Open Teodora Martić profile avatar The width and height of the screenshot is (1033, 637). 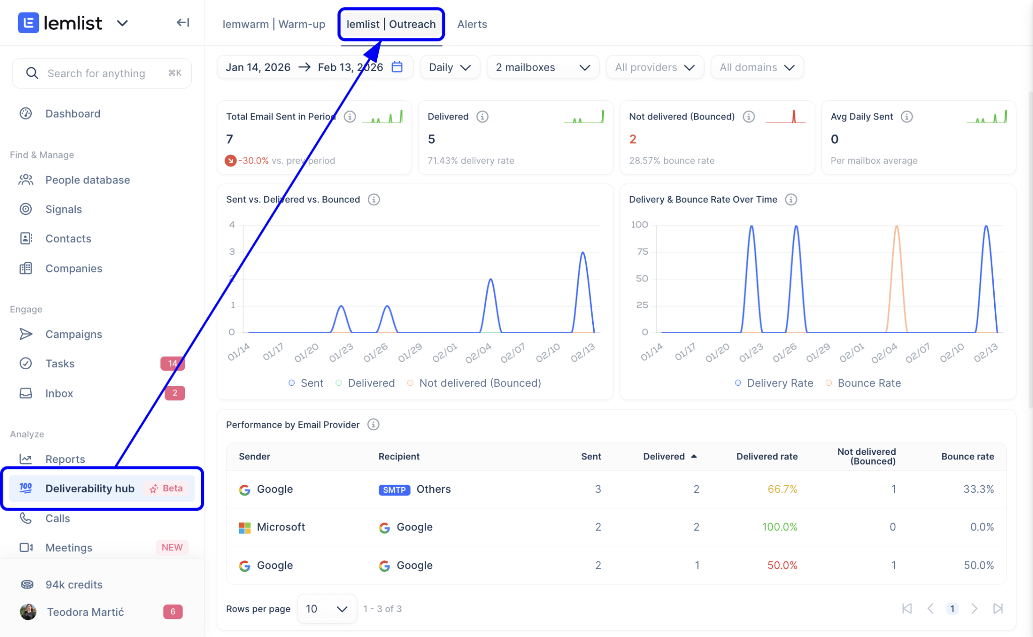[x=28, y=612]
